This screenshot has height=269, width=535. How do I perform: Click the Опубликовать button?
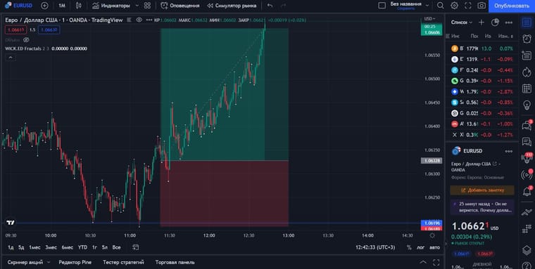click(x=512, y=6)
